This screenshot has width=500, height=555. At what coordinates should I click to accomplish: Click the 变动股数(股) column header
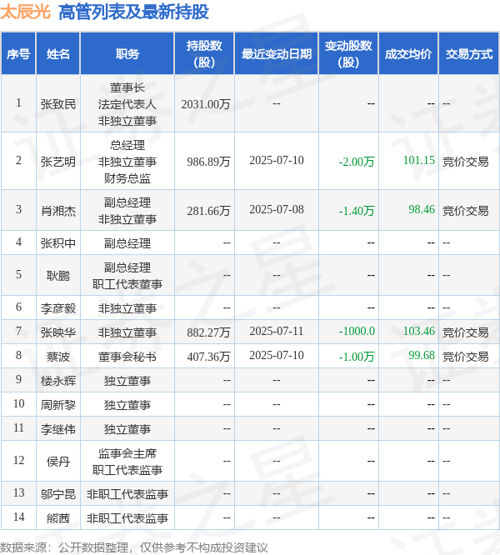pyautogui.click(x=348, y=54)
